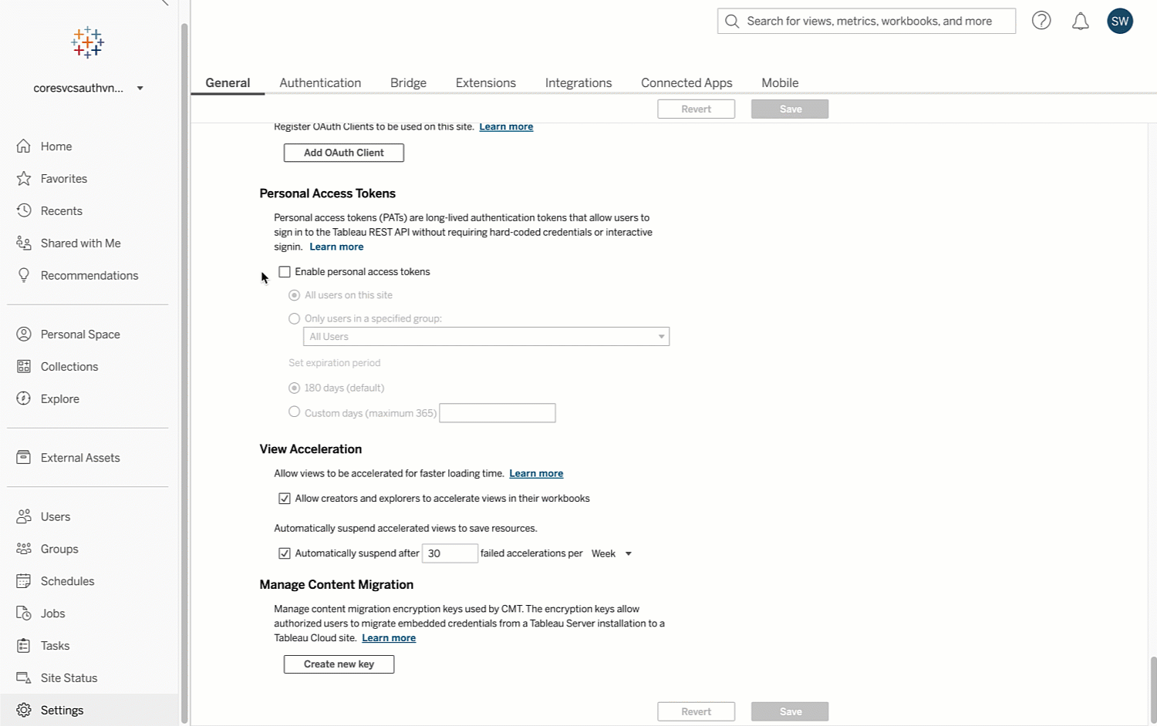Open the Recents clock icon

coord(24,210)
